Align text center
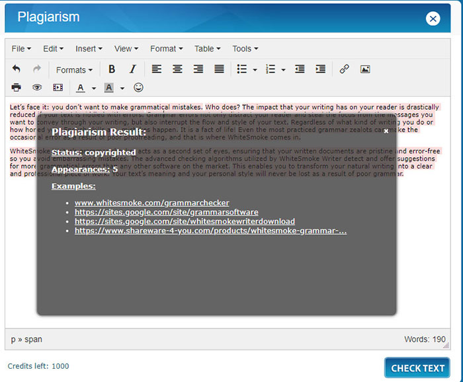Screen dimensions: 463x382 click(177, 69)
